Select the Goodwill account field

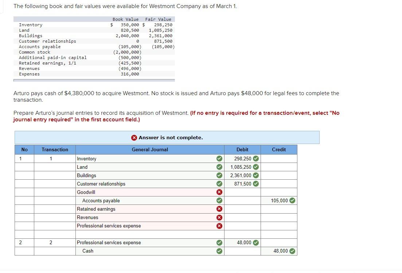coord(150,192)
